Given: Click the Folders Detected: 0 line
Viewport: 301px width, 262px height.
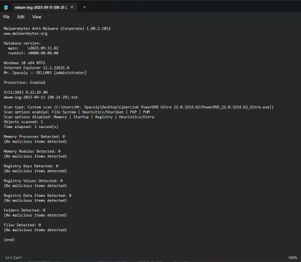Looking at the screenshot, I should coord(24,210).
